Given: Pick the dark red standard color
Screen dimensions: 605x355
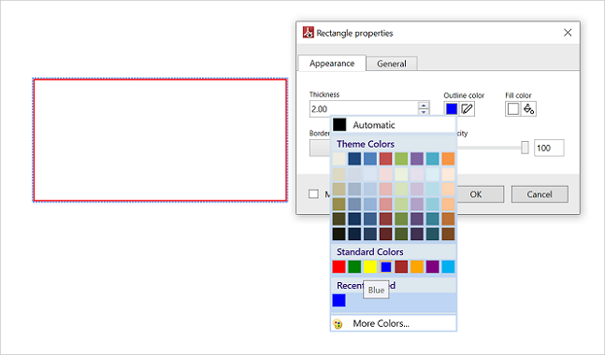Looking at the screenshot, I should pos(401,267).
